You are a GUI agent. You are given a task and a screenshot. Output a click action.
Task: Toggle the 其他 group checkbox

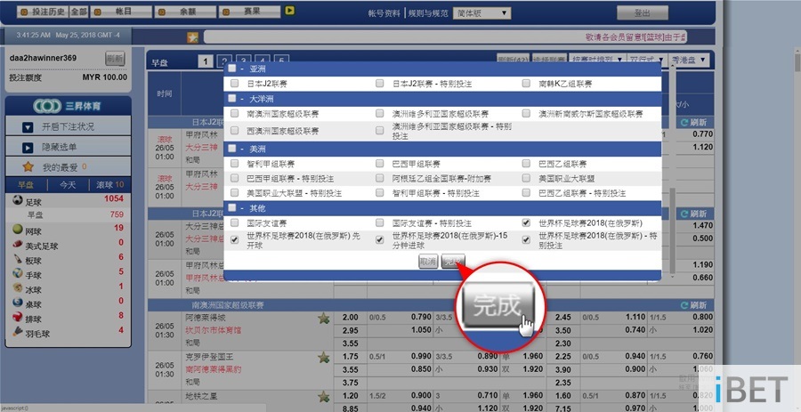pos(232,208)
